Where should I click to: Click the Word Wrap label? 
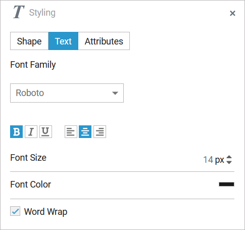point(45,212)
